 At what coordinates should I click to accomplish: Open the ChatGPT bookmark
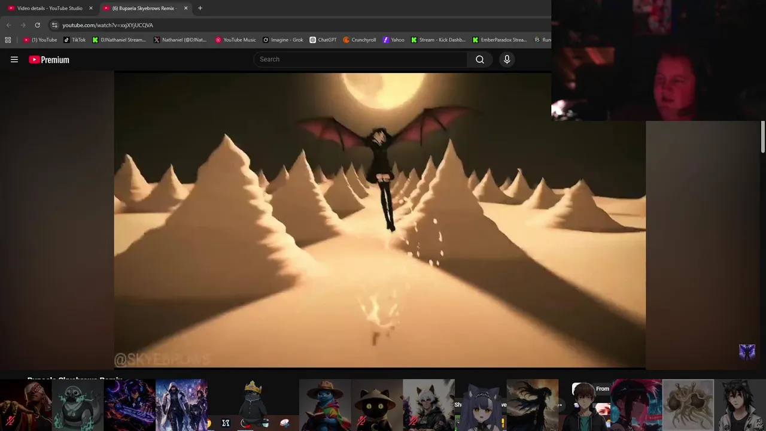(x=323, y=40)
